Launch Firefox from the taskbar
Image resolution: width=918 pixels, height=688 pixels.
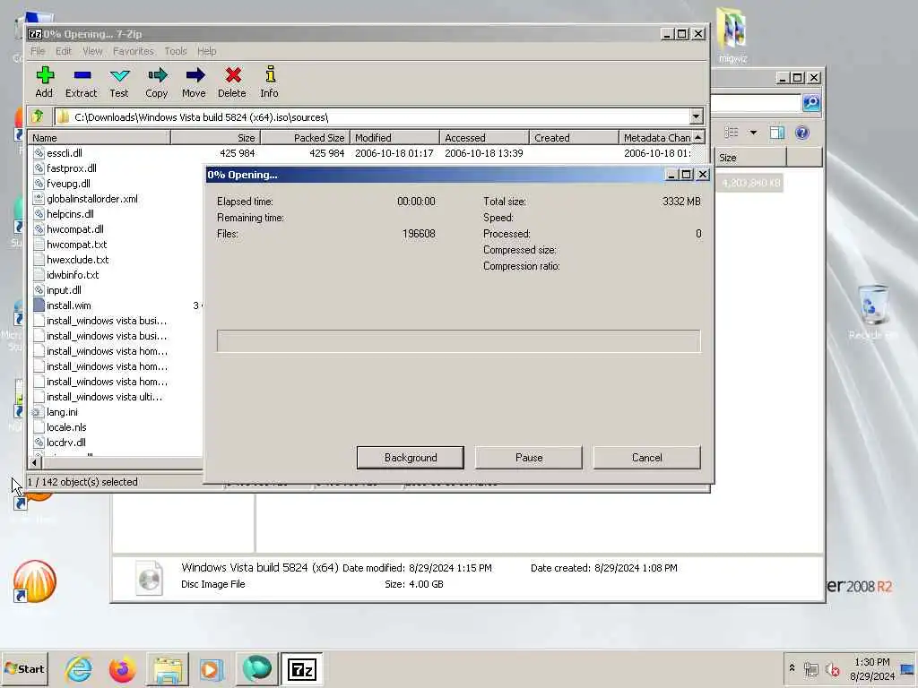(x=122, y=668)
